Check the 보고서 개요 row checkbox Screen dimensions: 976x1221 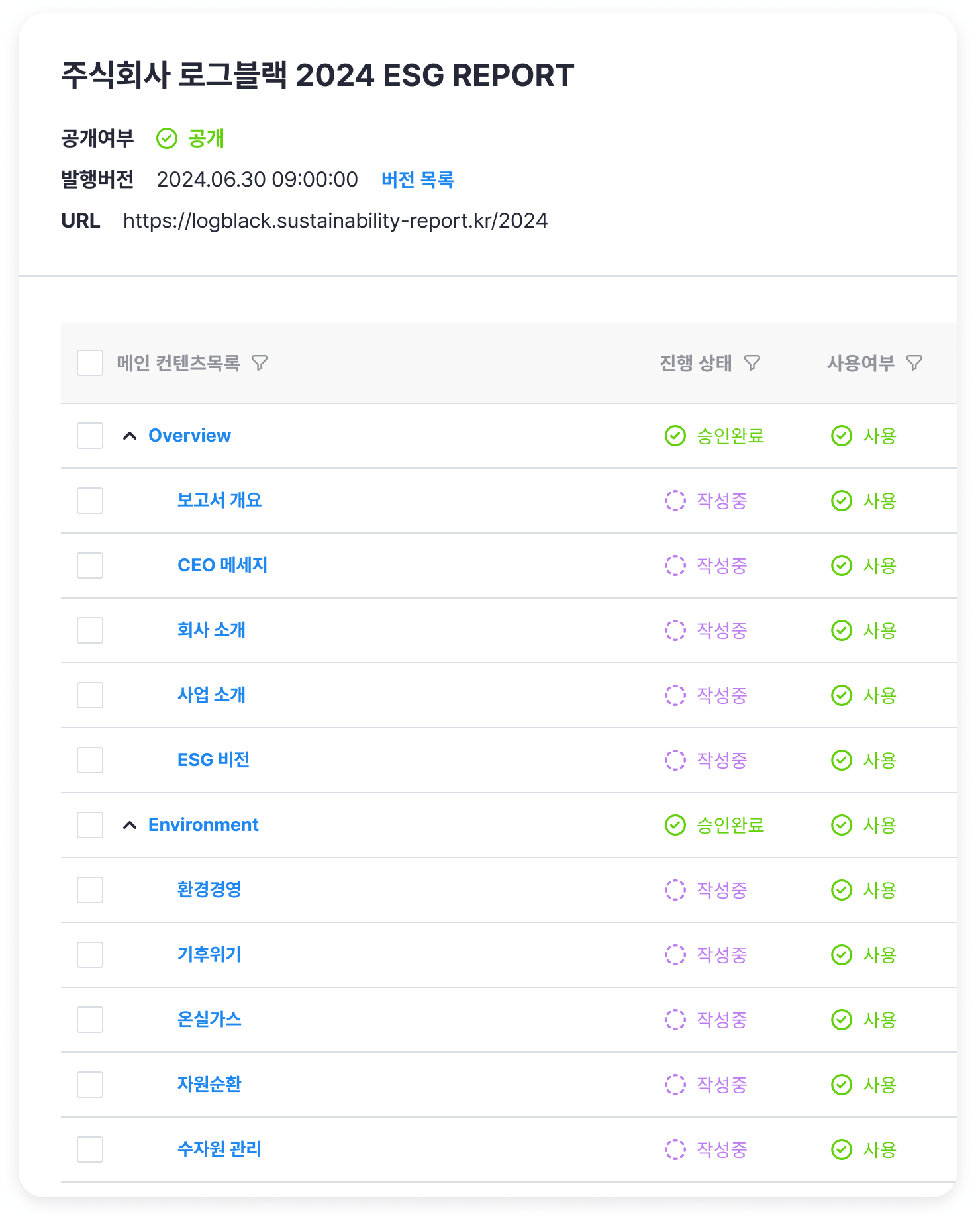point(90,501)
